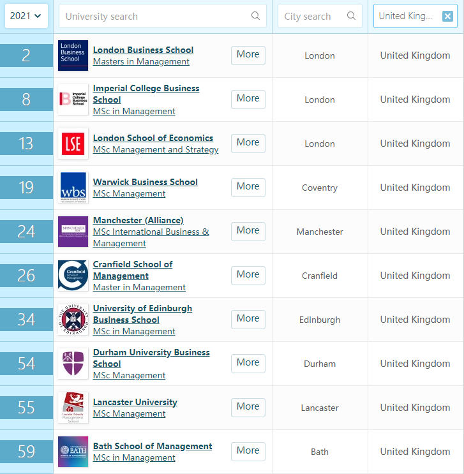Open Cranfield's Master in Management link
The height and width of the screenshot is (474, 464).
point(139,287)
